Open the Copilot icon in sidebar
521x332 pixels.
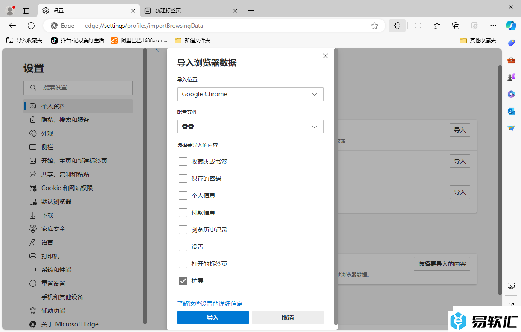(511, 26)
